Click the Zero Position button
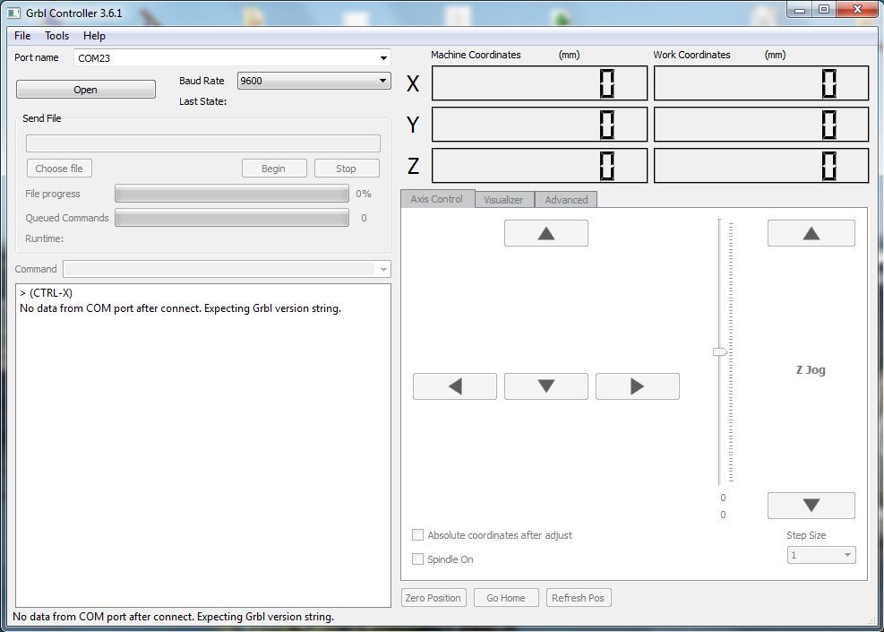Viewport: 884px width, 632px height. coord(433,598)
